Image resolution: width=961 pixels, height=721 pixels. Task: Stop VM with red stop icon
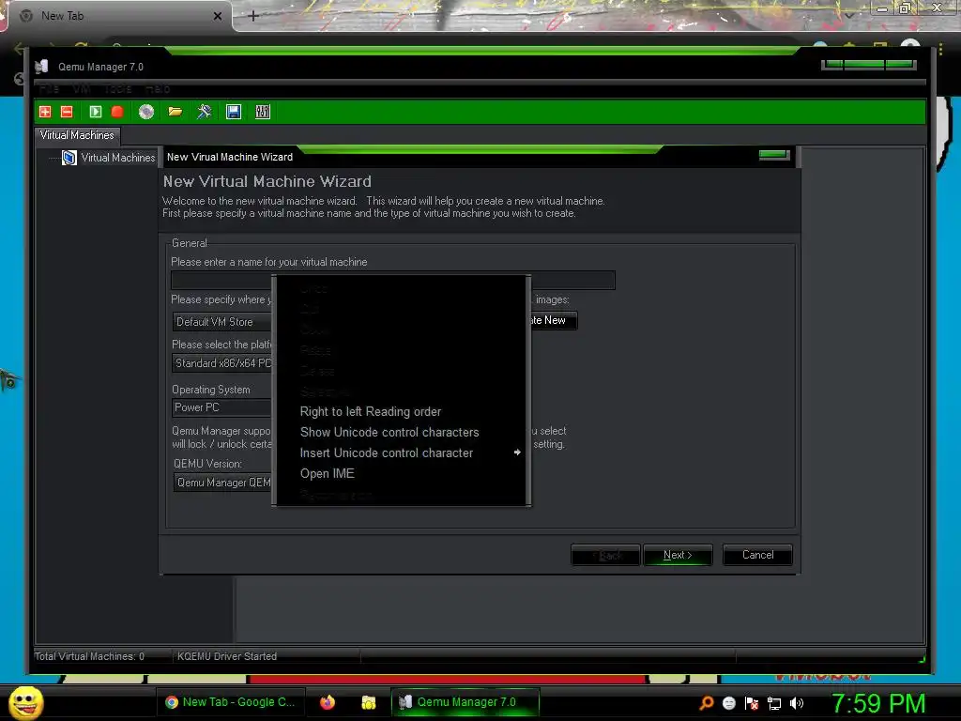(117, 112)
